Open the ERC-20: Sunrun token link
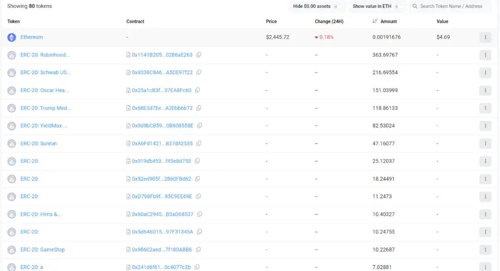The width and height of the screenshot is (500, 271). pyautogui.click(x=38, y=144)
